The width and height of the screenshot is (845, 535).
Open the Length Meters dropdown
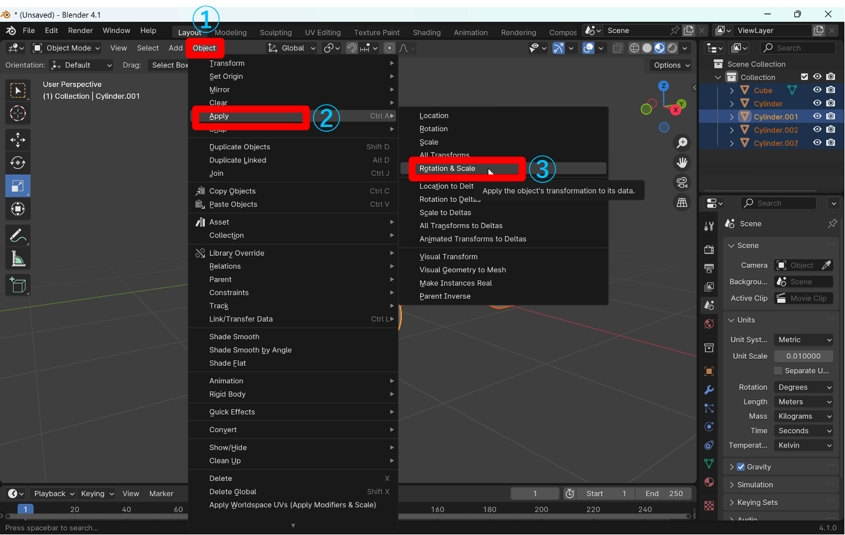804,402
